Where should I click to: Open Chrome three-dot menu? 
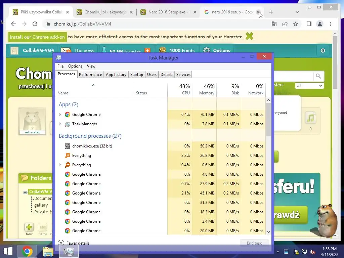(x=331, y=24)
